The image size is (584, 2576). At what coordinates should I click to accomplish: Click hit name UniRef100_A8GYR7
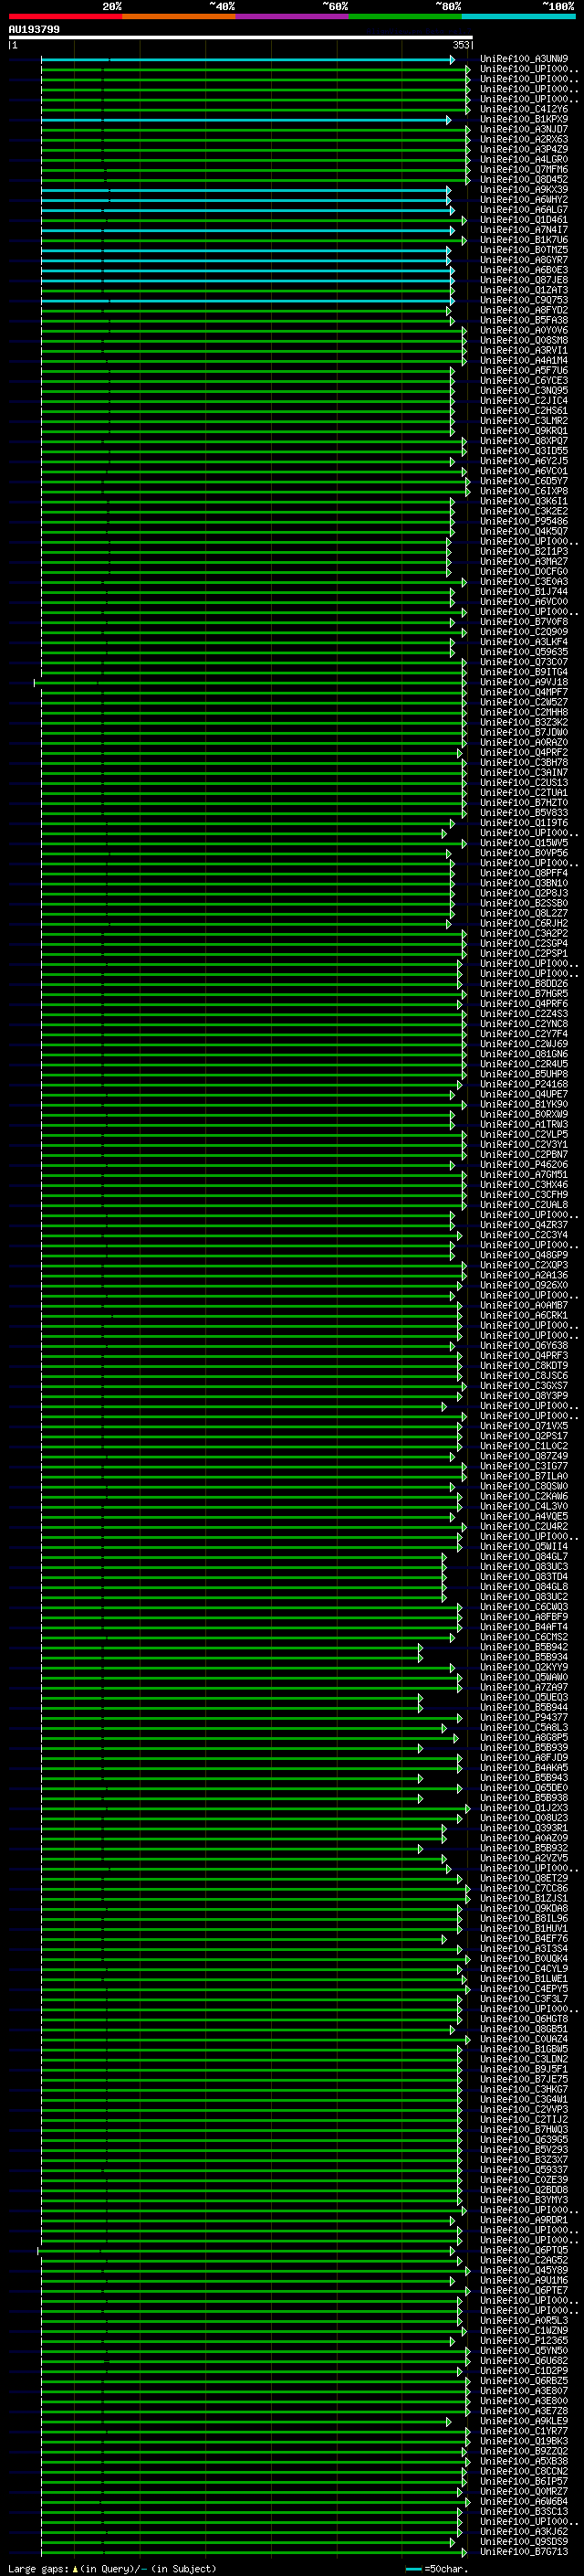point(524,260)
